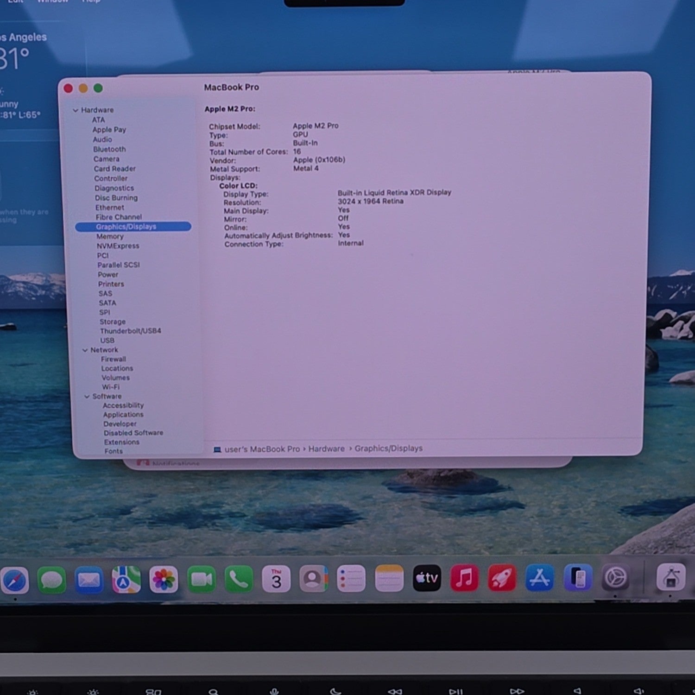Open the Music app icon
This screenshot has width=695, height=695.
point(464,578)
